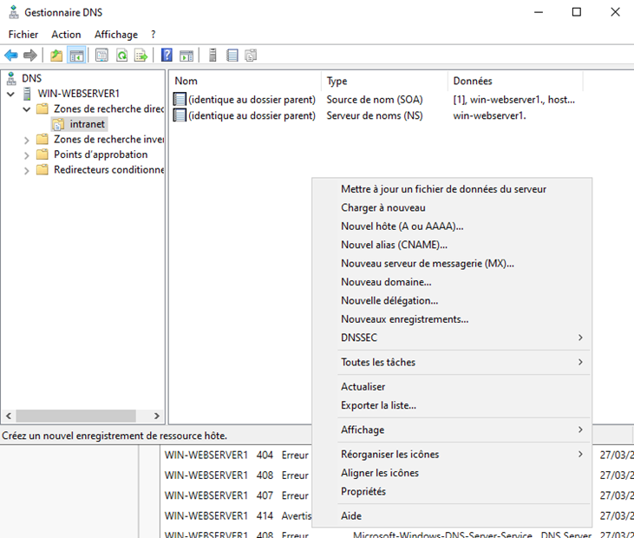634x538 pixels.
Task: Click the Zones de recherche directes folder icon
Action: click(x=42, y=108)
